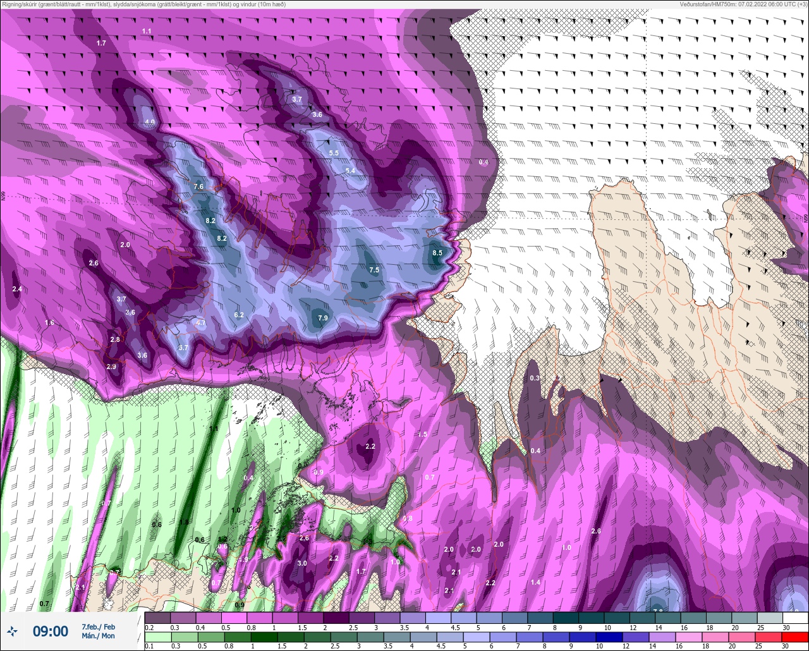Click the 0.3 precipitation value
Image resolution: width=809 pixels, height=651 pixels.
point(535,378)
